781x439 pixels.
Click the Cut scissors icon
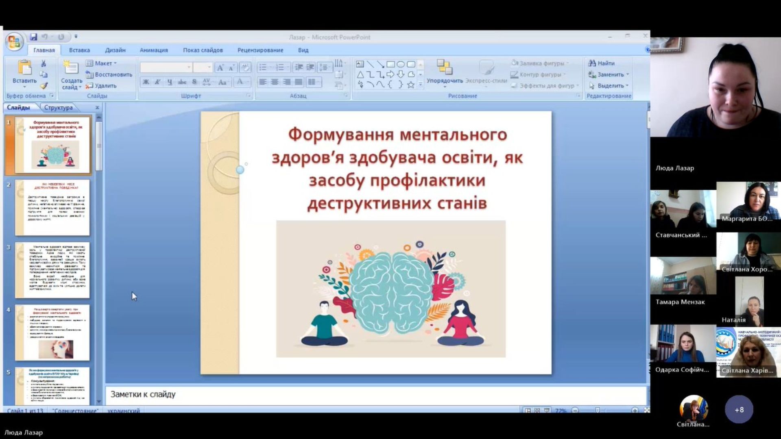(x=44, y=63)
